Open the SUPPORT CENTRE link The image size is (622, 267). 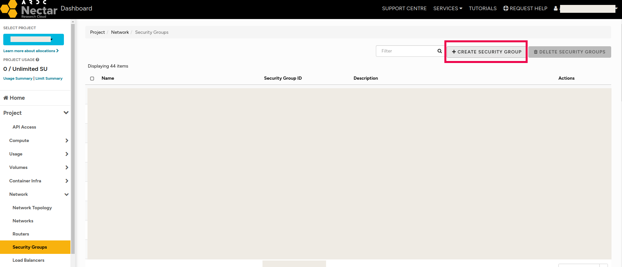click(x=404, y=9)
